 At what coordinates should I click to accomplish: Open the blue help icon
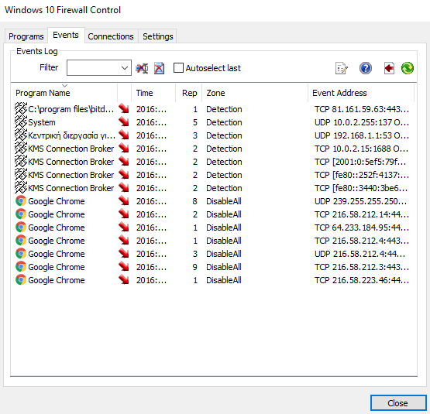click(366, 68)
